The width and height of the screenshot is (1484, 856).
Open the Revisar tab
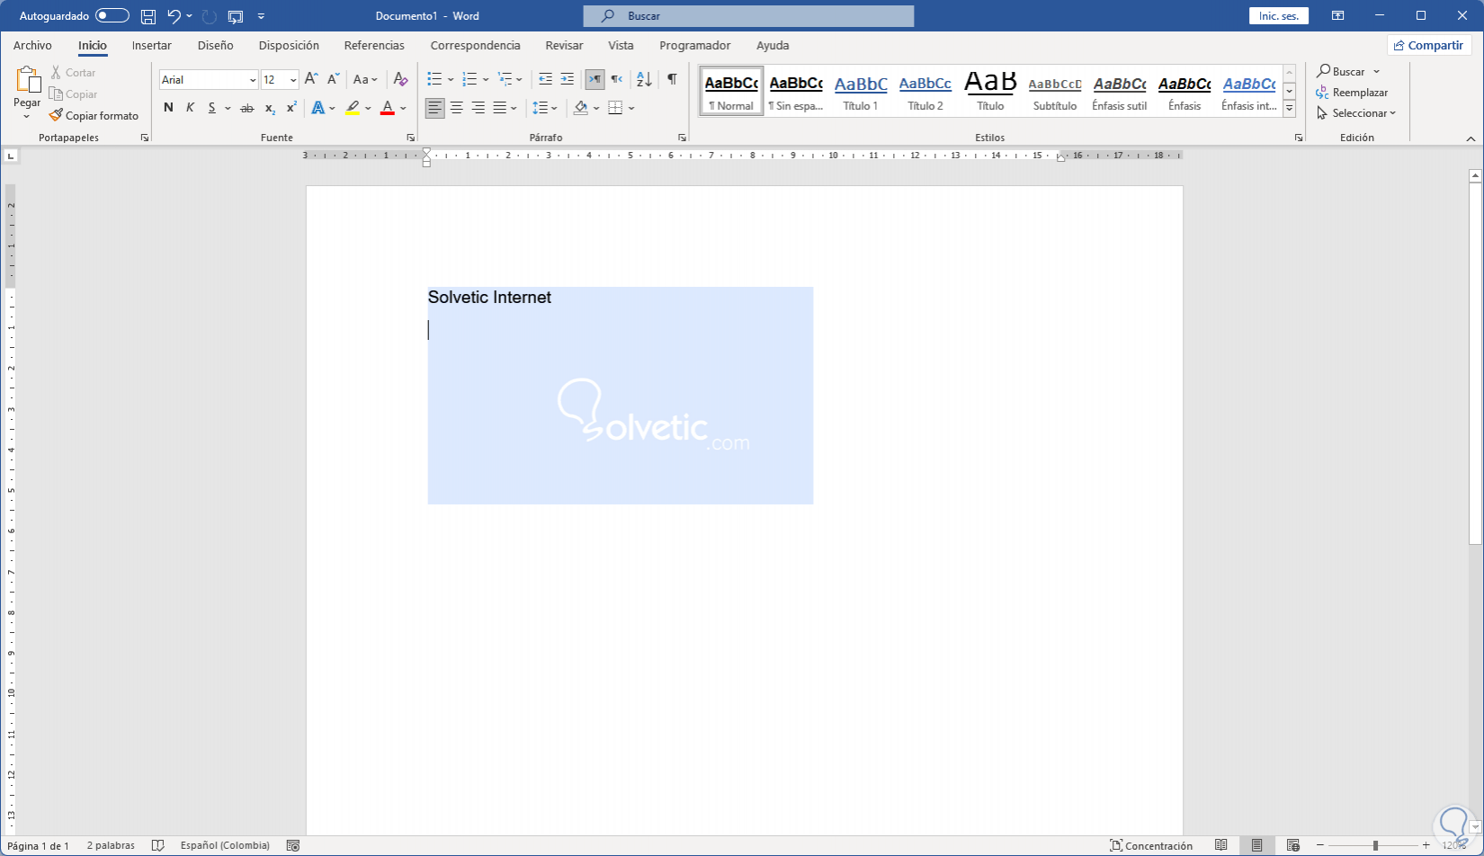[564, 45]
